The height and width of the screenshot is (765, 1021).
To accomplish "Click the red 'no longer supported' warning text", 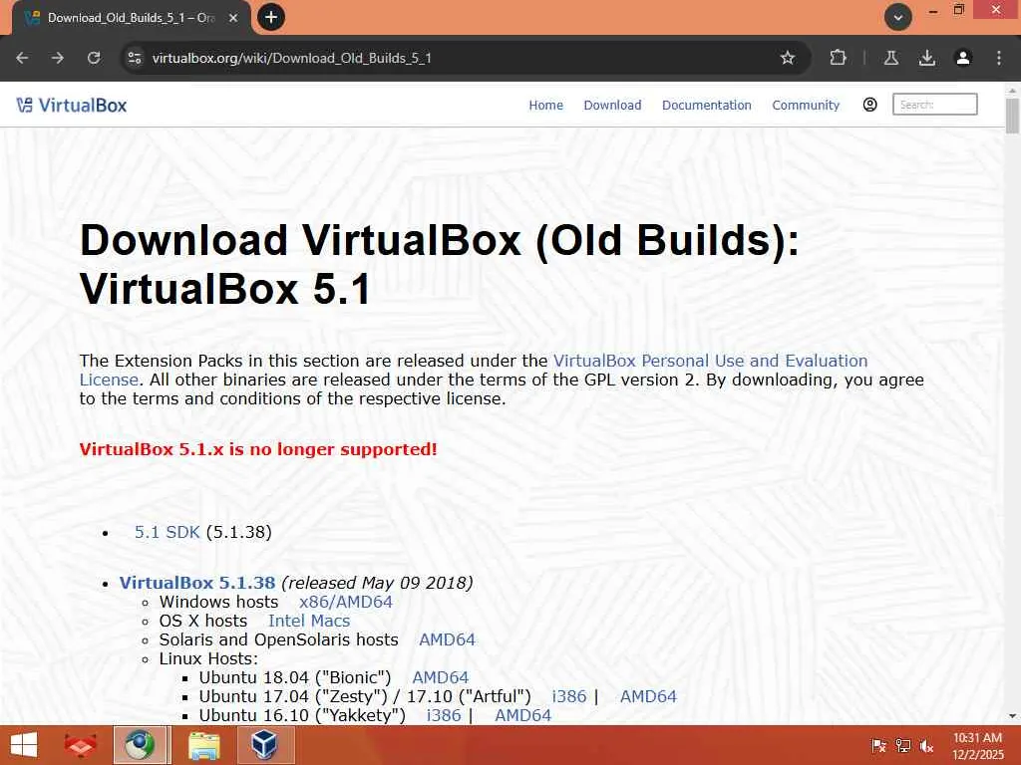I will coord(258,449).
